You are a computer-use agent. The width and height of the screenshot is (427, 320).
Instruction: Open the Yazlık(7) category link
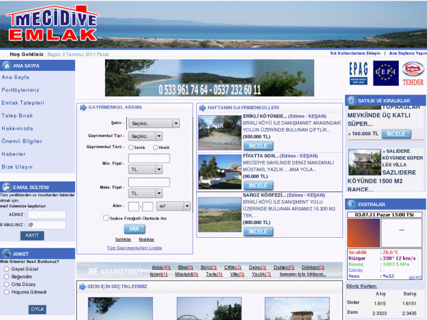pos(261,274)
